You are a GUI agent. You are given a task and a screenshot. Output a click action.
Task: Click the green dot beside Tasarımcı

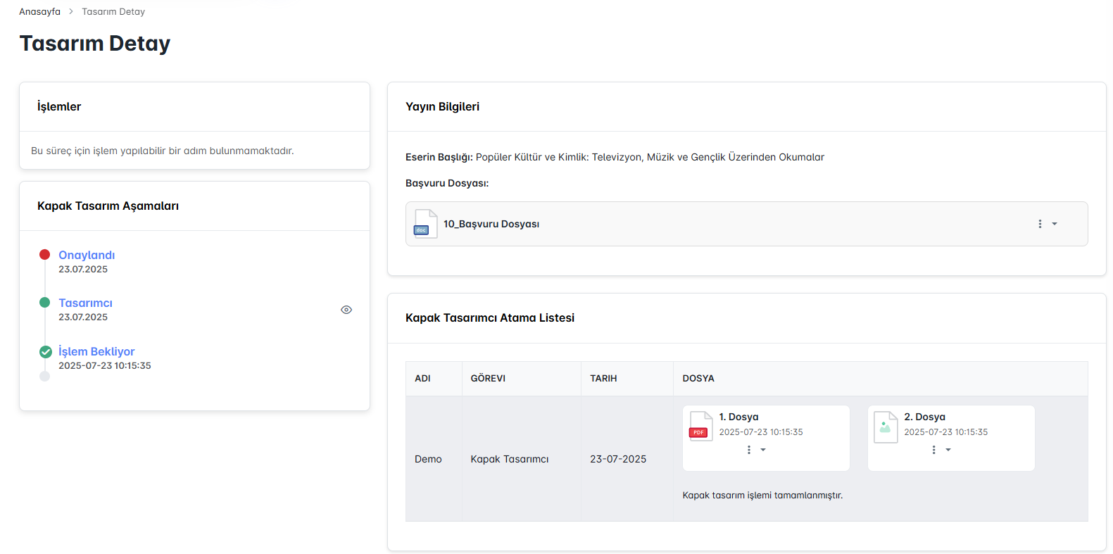pyautogui.click(x=45, y=303)
